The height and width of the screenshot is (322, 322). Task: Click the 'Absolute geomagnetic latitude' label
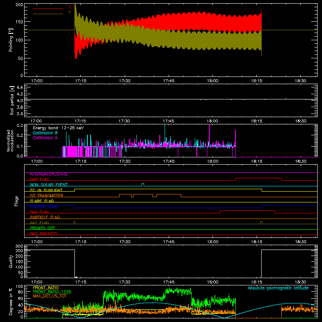278,288
